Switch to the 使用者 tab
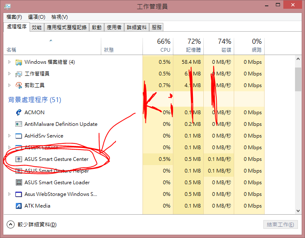Image resolution: width=305 pixels, height=238 pixels. coord(114,28)
